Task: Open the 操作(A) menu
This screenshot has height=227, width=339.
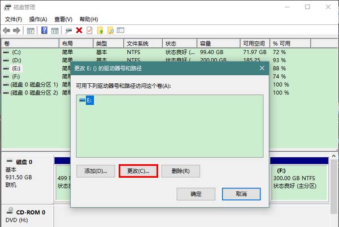Action: [38, 19]
